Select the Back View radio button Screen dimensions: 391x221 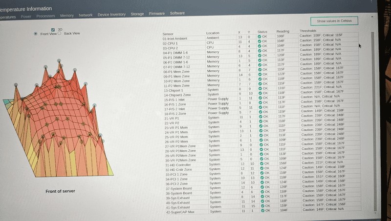point(59,34)
